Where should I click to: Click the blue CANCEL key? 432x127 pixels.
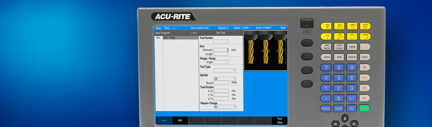point(326,109)
